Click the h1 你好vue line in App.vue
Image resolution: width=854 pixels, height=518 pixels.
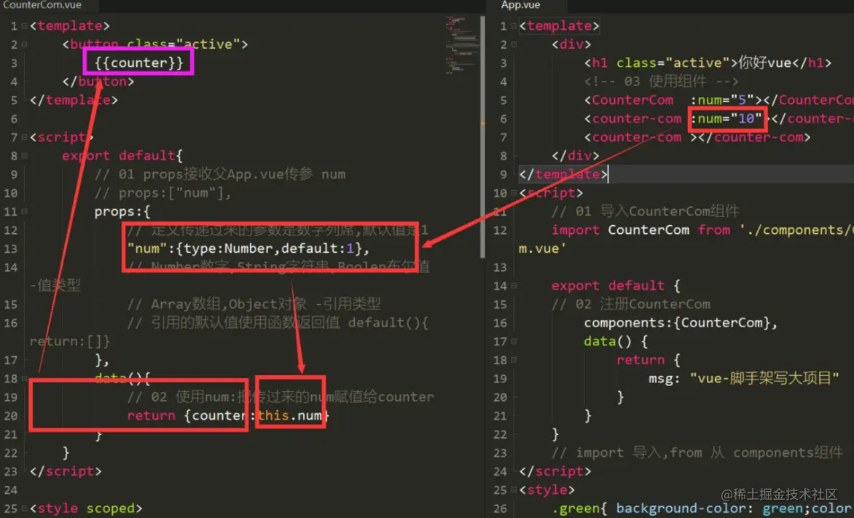tap(708, 63)
